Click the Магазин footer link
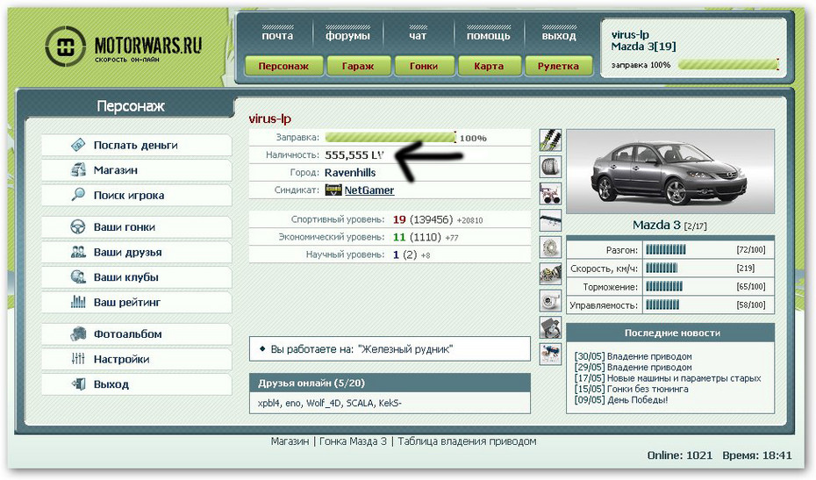This screenshot has width=816, height=480. (290, 441)
